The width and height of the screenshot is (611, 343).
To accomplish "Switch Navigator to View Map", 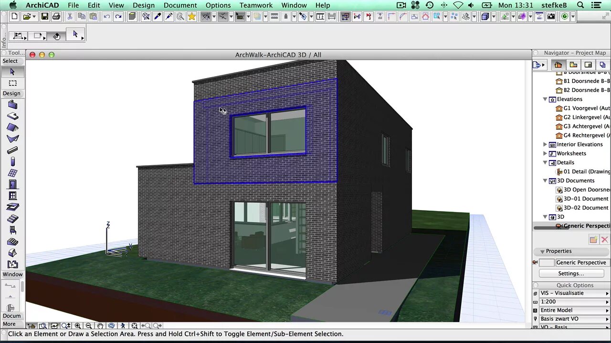I will click(x=573, y=65).
